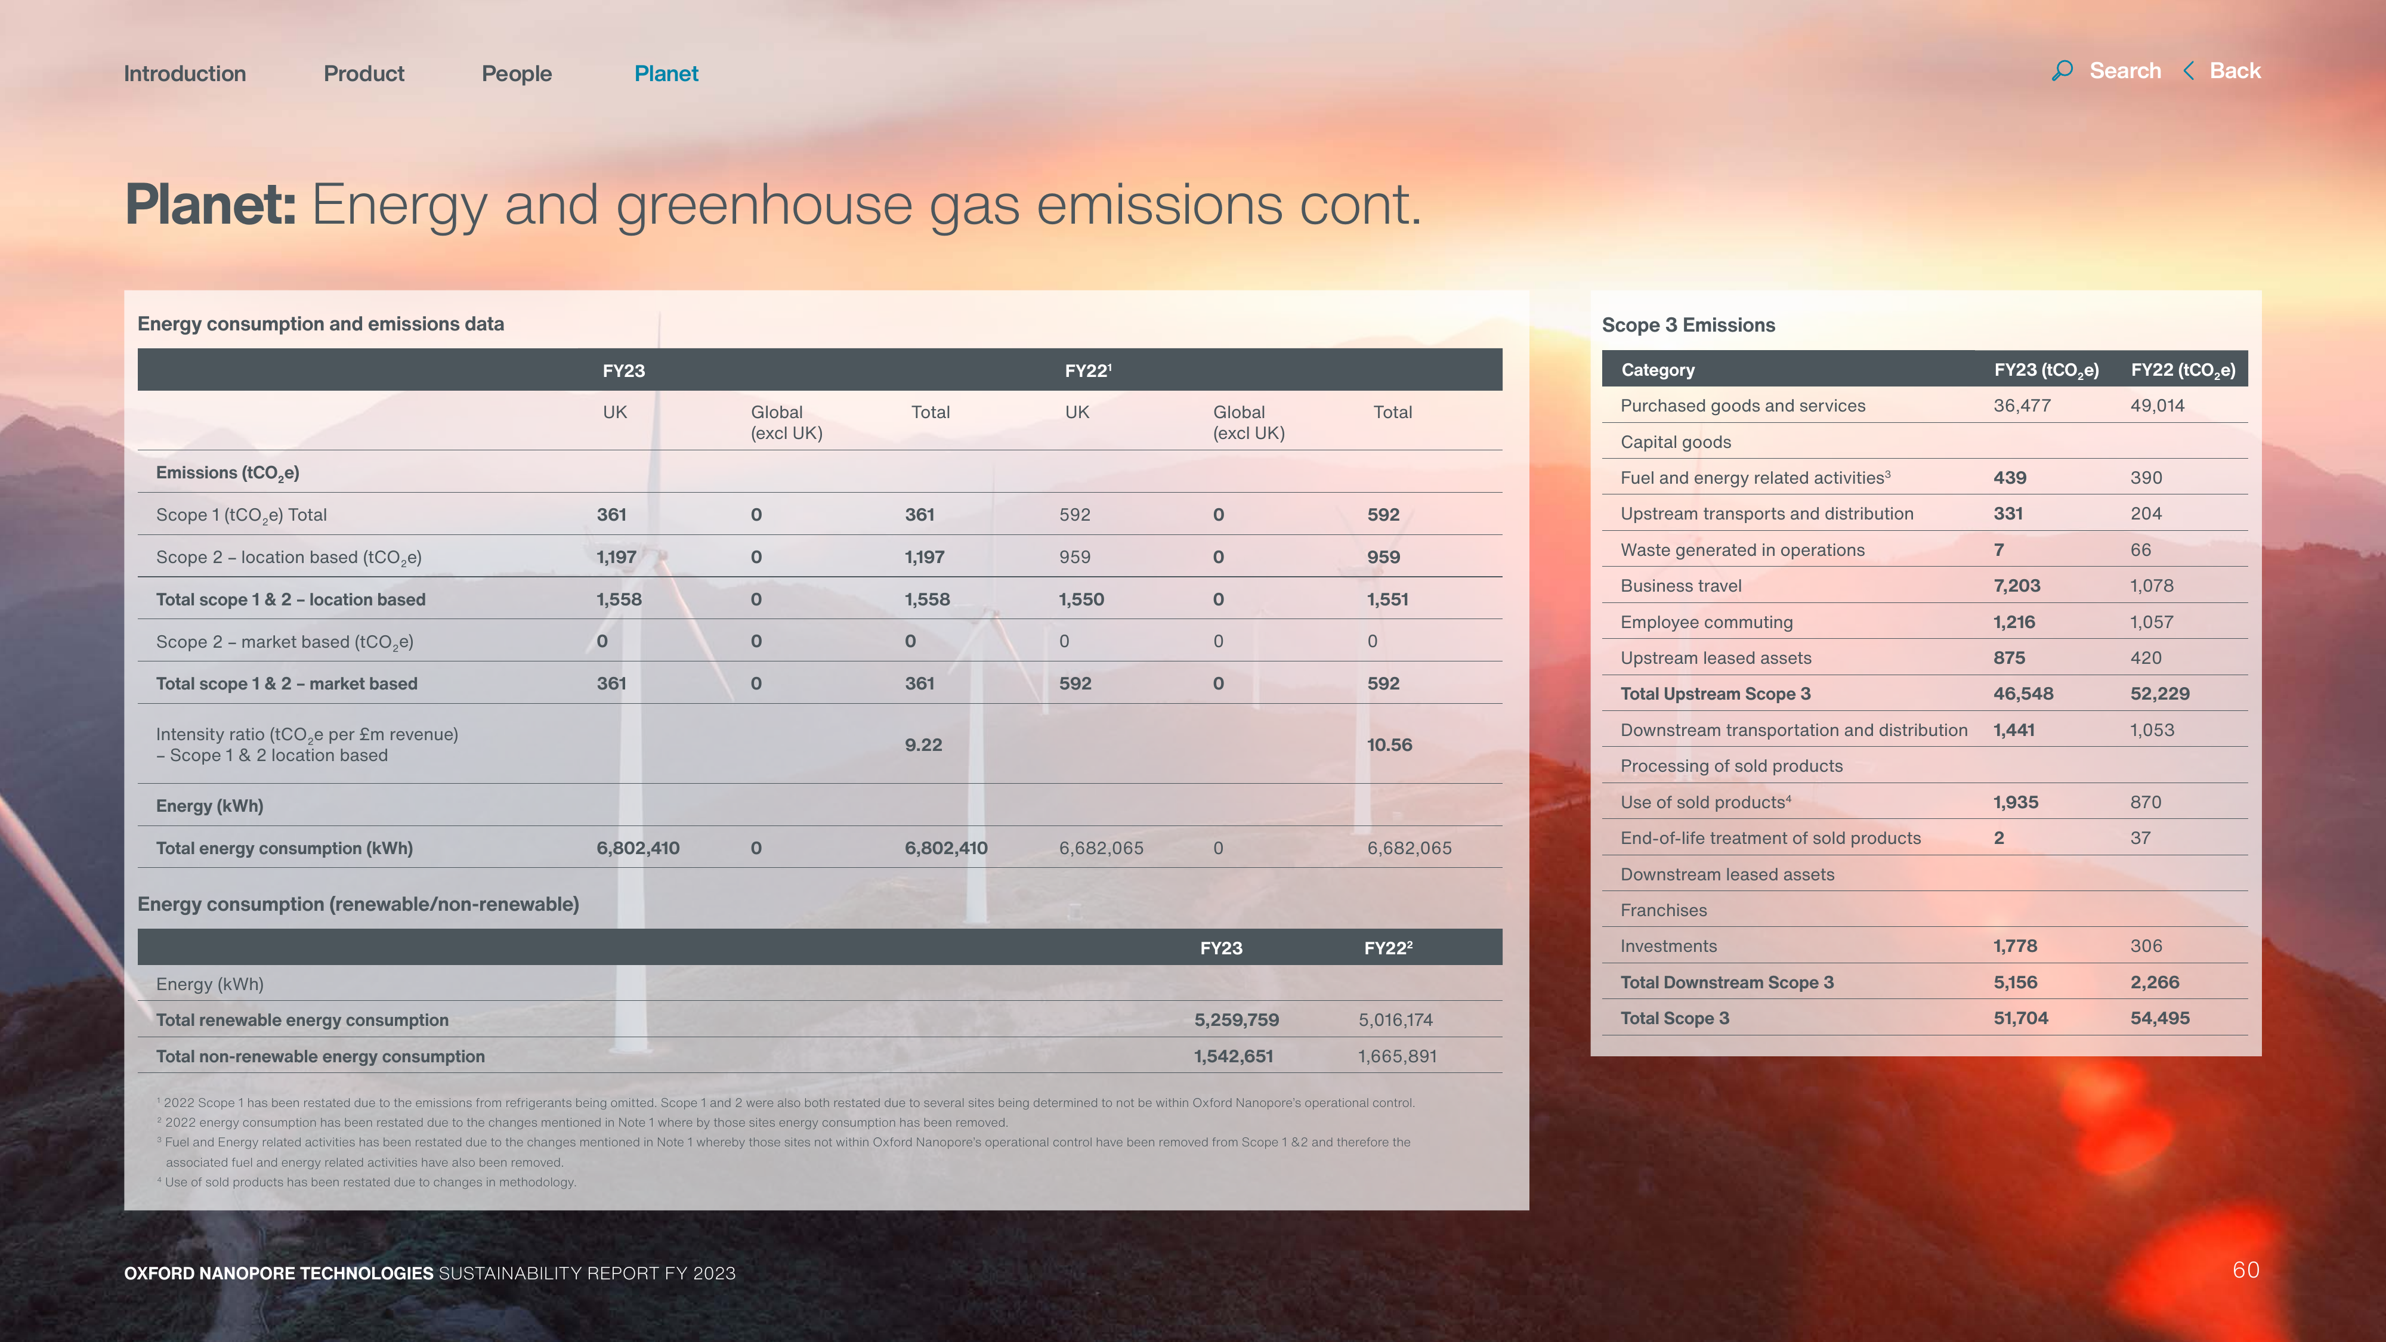Viewport: 2386px width, 1342px height.
Task: Click 'Downstream leased assets' row
Action: [x=1925, y=874]
